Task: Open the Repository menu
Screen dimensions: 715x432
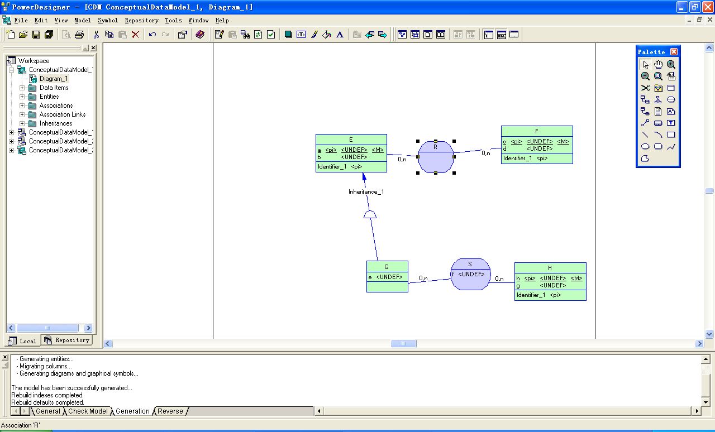Action: pos(141,20)
